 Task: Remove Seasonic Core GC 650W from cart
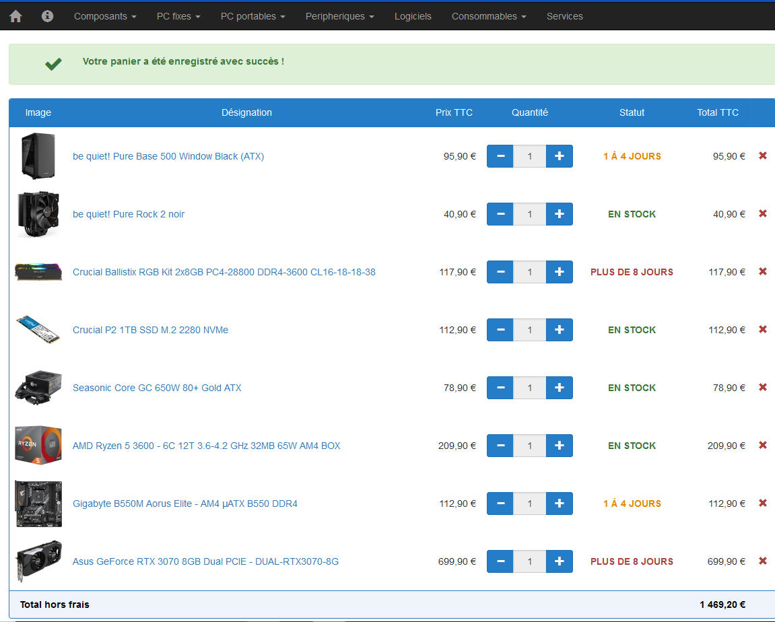pos(763,387)
